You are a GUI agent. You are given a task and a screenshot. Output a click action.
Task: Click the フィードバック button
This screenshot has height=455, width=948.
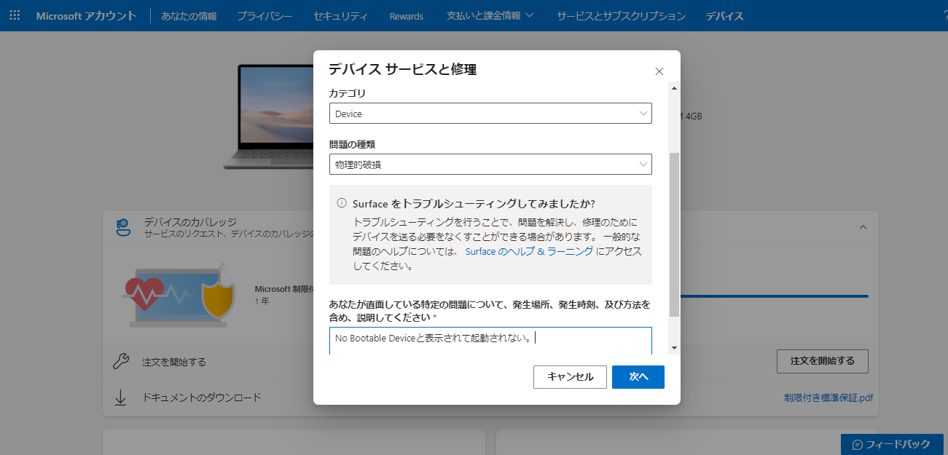[892, 444]
